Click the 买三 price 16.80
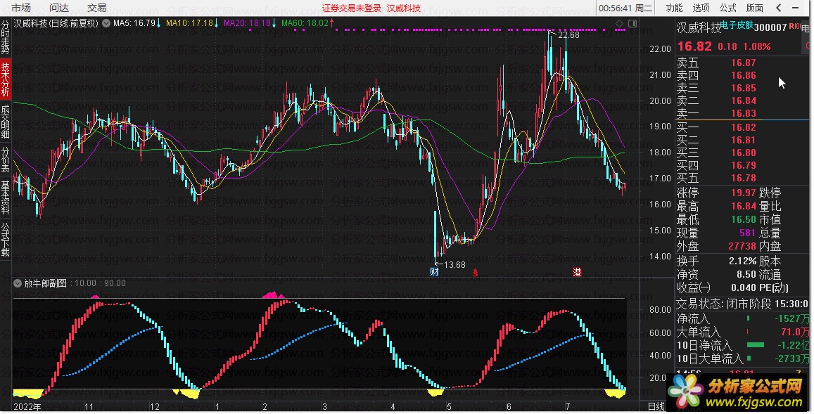814x414 pixels. click(744, 153)
